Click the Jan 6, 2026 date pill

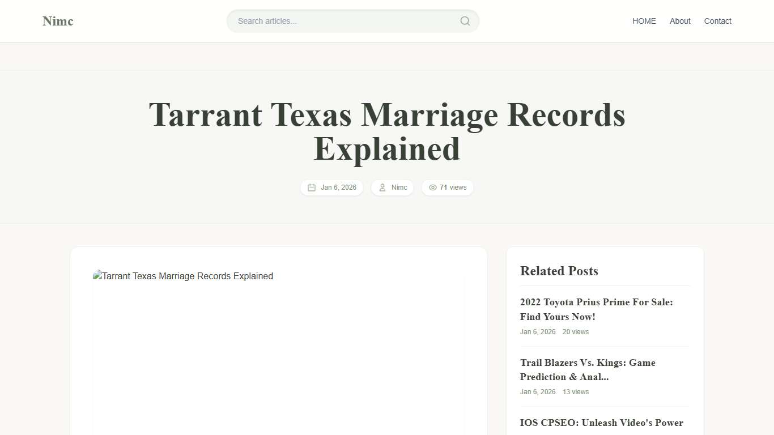click(332, 187)
